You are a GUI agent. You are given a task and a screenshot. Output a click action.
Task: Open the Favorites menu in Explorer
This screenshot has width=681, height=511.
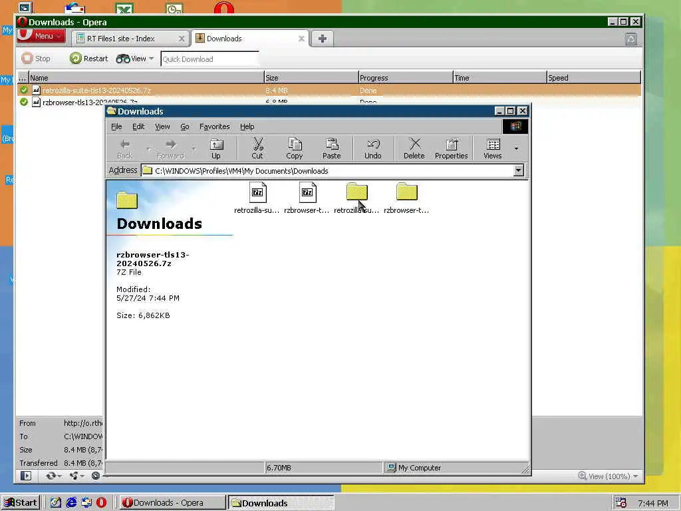tap(215, 126)
